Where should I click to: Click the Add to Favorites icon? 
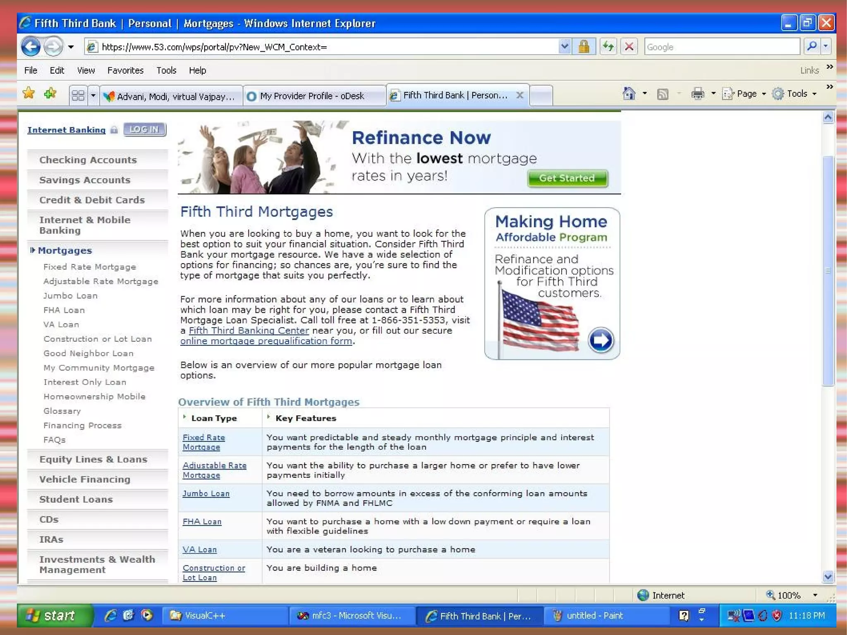[x=50, y=93]
